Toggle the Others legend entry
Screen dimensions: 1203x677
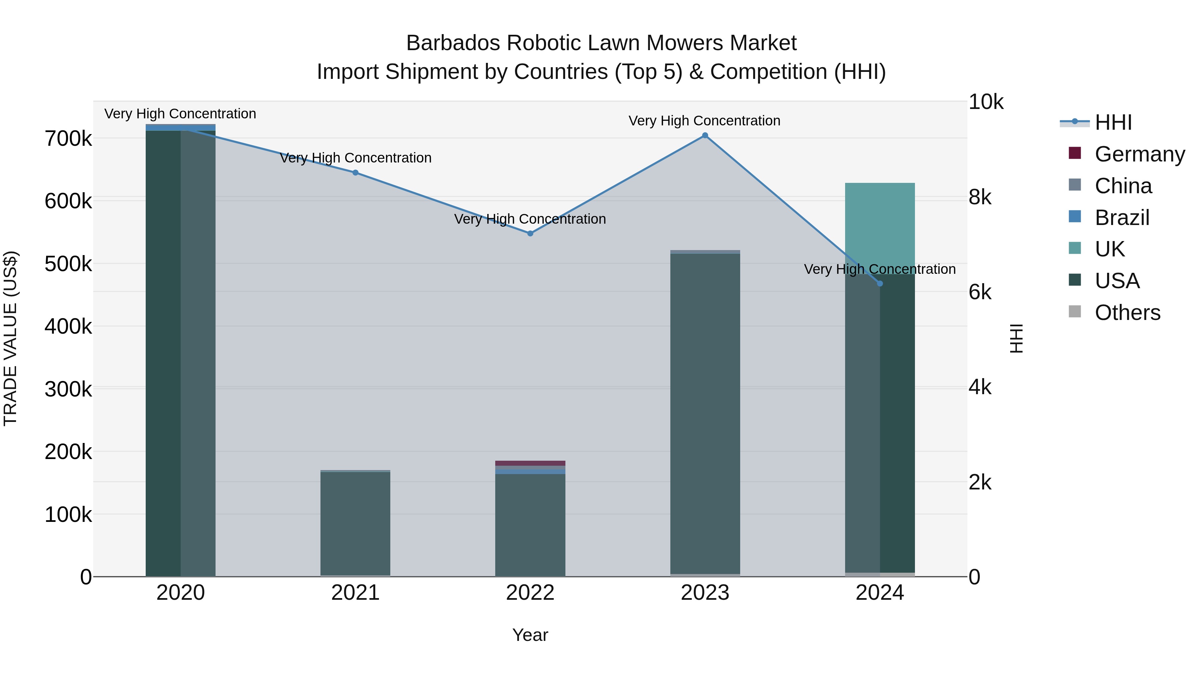click(x=1114, y=313)
